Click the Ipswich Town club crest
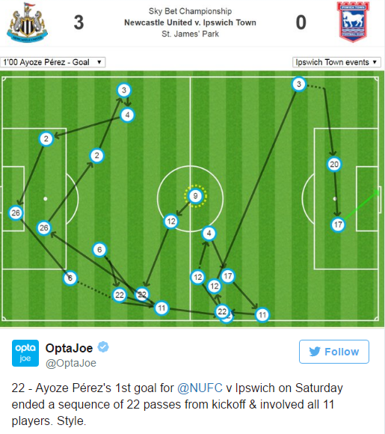The height and width of the screenshot is (434, 385). point(353,22)
